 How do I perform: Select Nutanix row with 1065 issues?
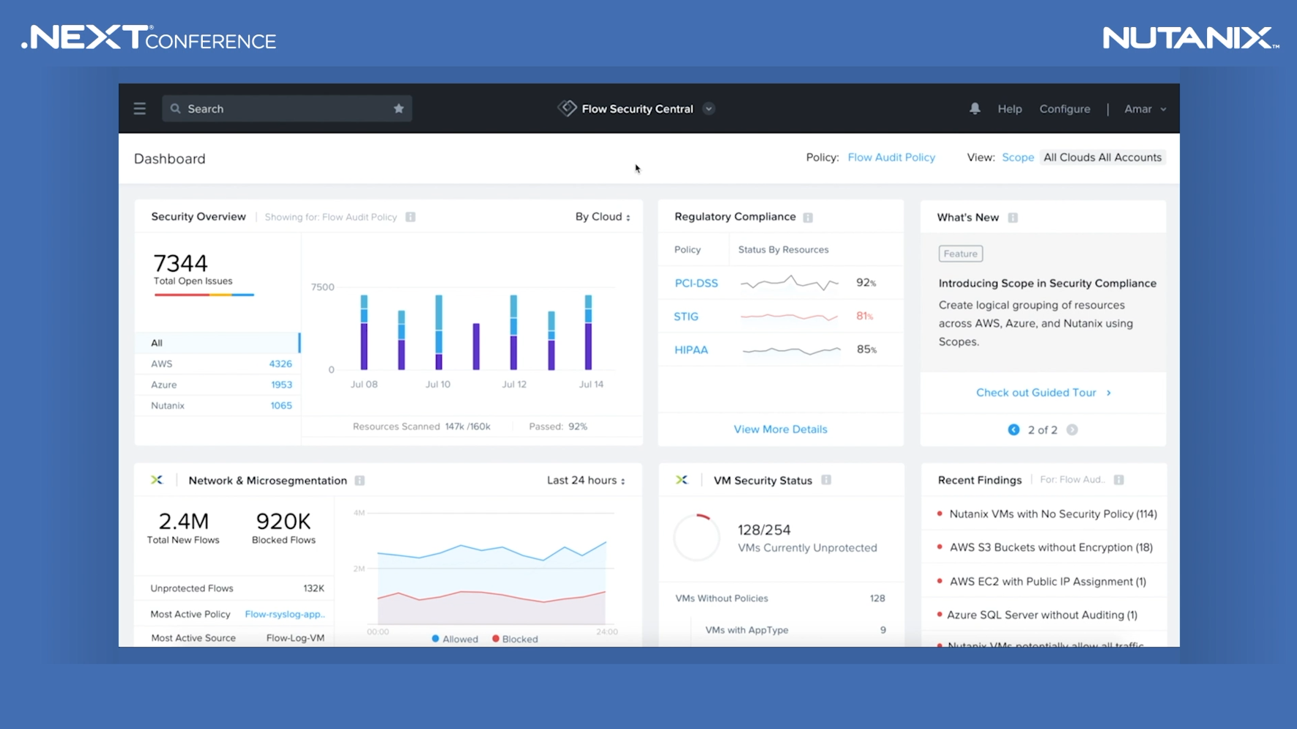pyautogui.click(x=218, y=406)
